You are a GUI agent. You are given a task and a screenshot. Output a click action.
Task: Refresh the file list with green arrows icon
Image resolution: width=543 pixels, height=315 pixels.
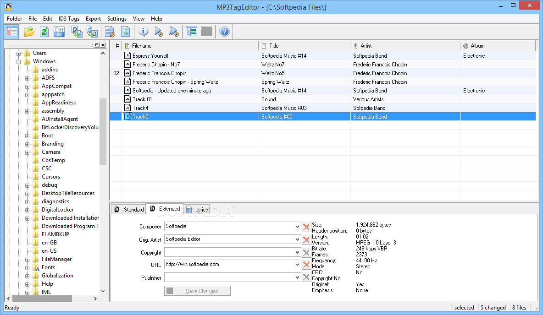coord(44,32)
